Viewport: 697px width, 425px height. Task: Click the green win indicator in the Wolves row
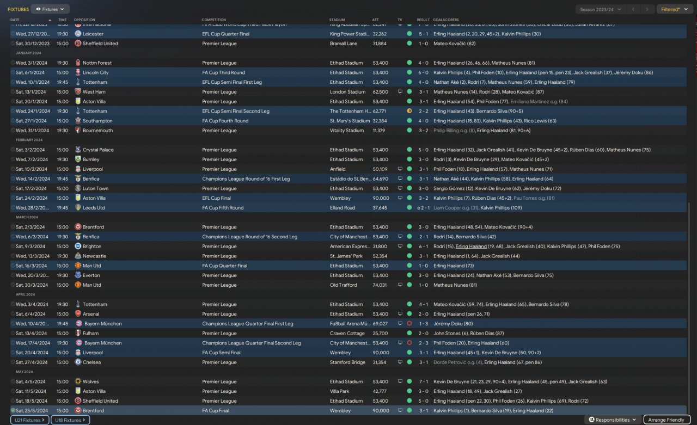pyautogui.click(x=409, y=381)
